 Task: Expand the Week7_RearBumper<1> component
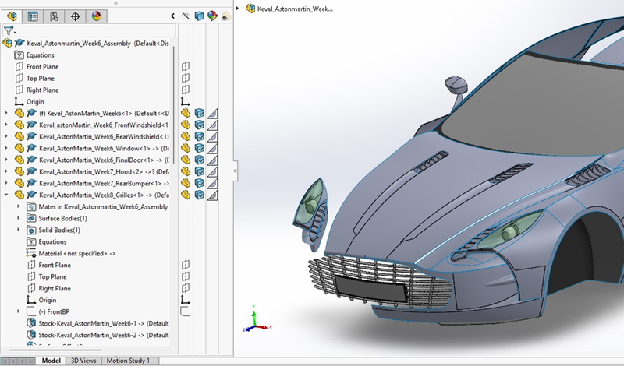(6, 183)
